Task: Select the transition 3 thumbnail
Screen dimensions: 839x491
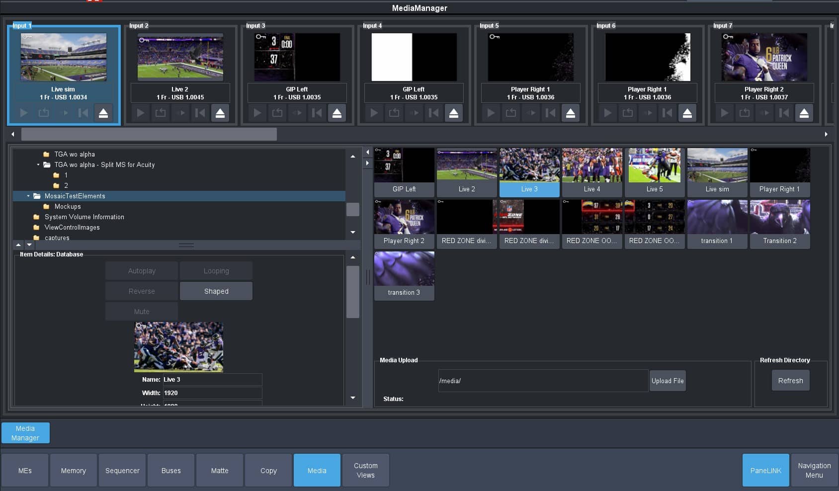Action: tap(404, 275)
